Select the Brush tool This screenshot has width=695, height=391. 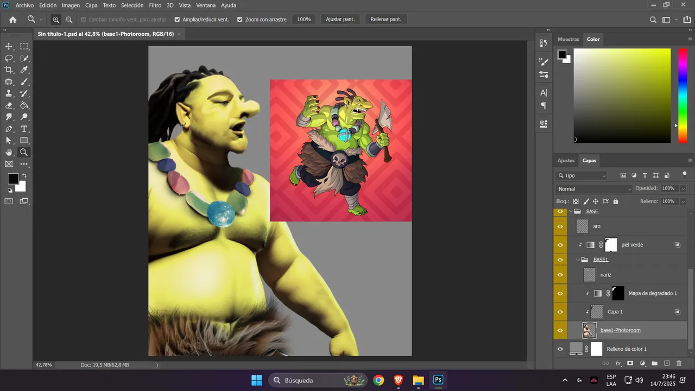(x=24, y=82)
